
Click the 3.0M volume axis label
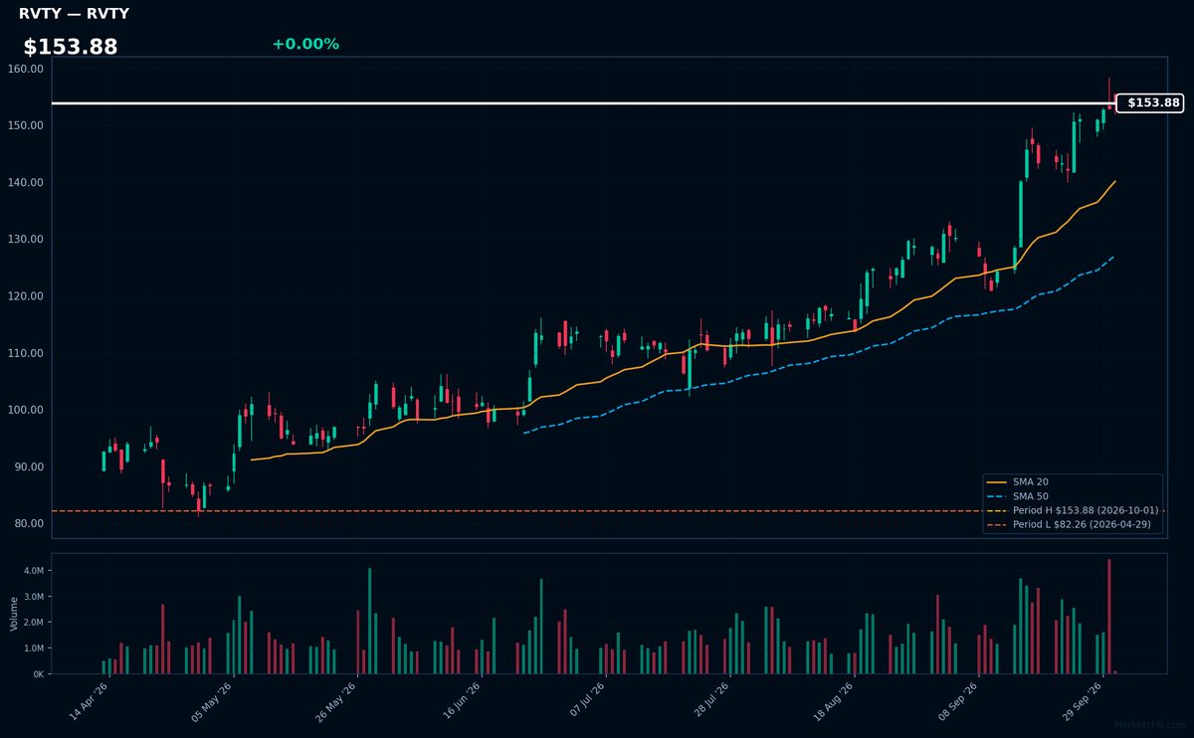point(32,597)
